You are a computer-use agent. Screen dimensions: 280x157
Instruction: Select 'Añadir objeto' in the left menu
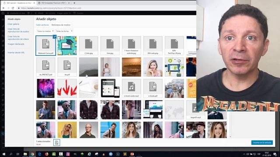coord(14,19)
